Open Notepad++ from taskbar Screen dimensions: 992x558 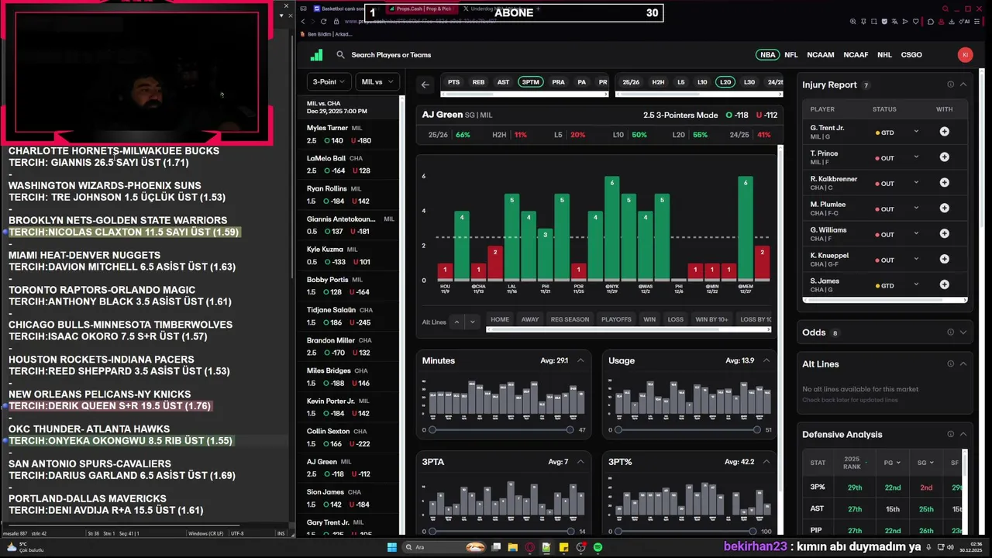(547, 547)
